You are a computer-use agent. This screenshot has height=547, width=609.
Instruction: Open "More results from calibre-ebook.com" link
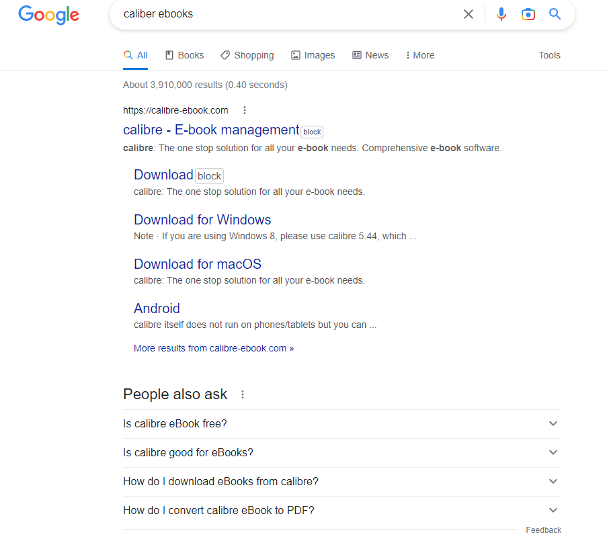coord(214,348)
